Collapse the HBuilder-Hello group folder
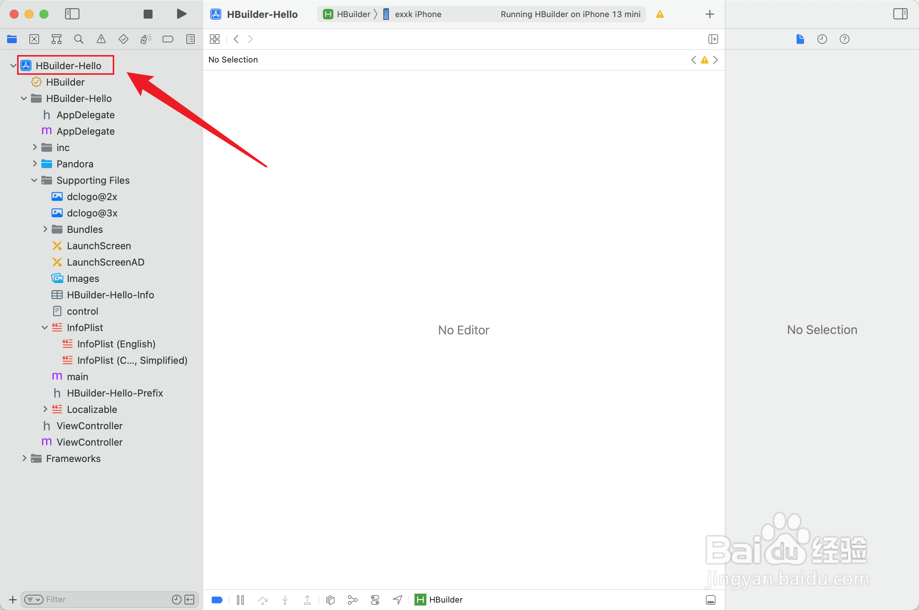The width and height of the screenshot is (919, 610). tap(24, 99)
